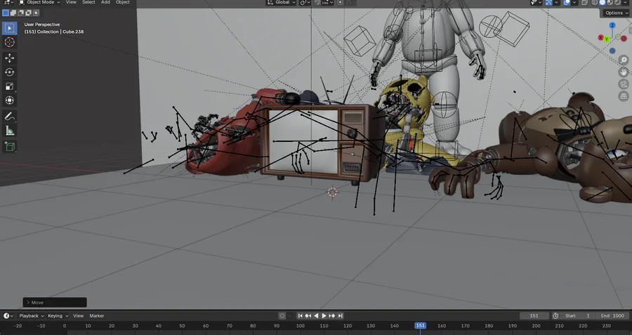Select the Rotate tool
632x335 pixels.
click(10, 72)
